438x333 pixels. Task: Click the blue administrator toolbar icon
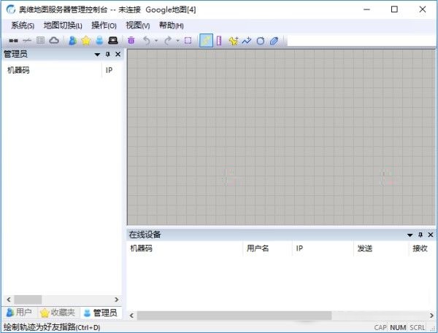99,41
